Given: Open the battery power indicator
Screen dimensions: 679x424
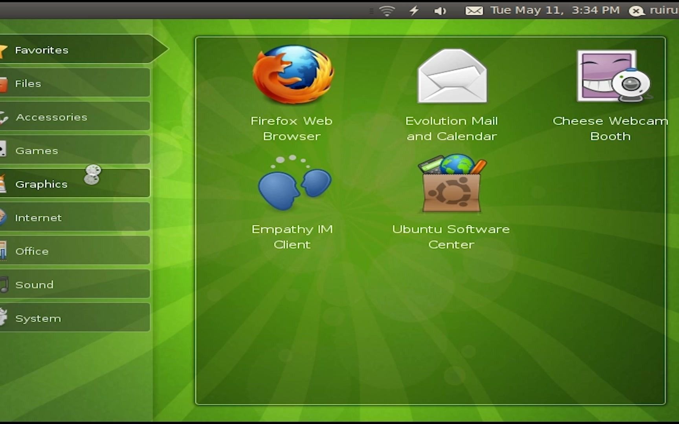Looking at the screenshot, I should [414, 11].
